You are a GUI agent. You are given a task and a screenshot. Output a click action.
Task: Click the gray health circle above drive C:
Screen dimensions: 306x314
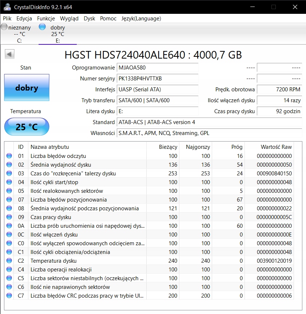pos(4,27)
